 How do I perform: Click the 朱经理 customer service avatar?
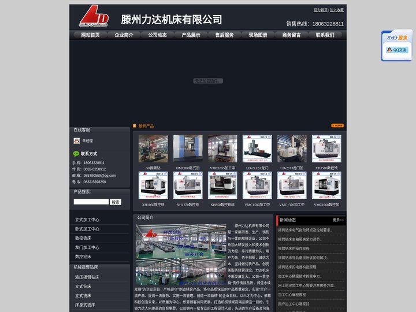(x=77, y=140)
